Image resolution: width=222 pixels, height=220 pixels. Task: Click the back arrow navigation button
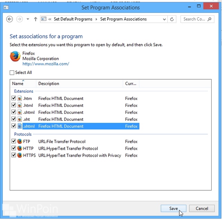point(10,19)
